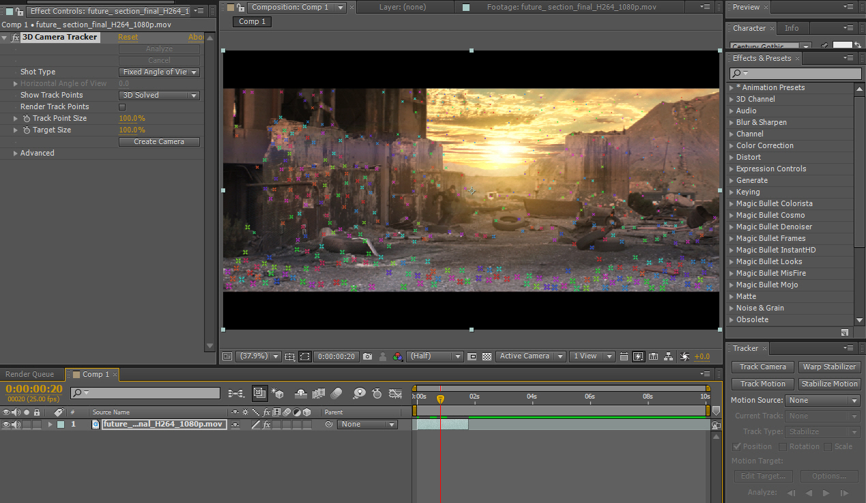Image resolution: width=866 pixels, height=503 pixels.
Task: Enable Motion Blur switch in timeline toolbar
Action: (x=336, y=393)
